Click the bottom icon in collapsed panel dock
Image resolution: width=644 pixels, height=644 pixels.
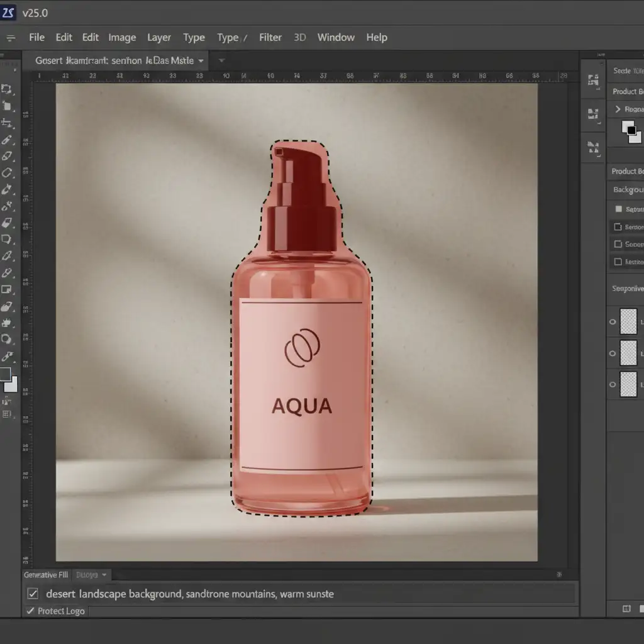tap(593, 148)
